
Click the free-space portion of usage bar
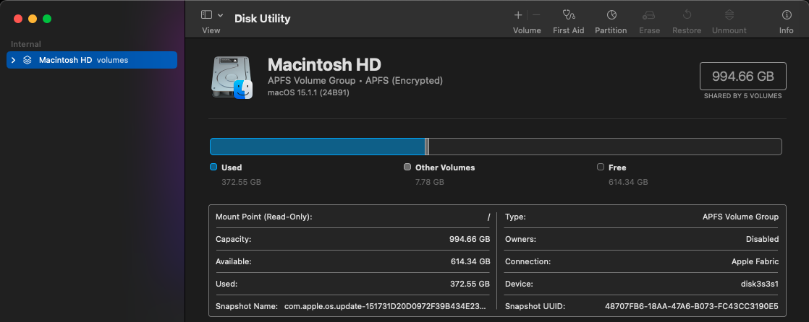tap(605, 147)
